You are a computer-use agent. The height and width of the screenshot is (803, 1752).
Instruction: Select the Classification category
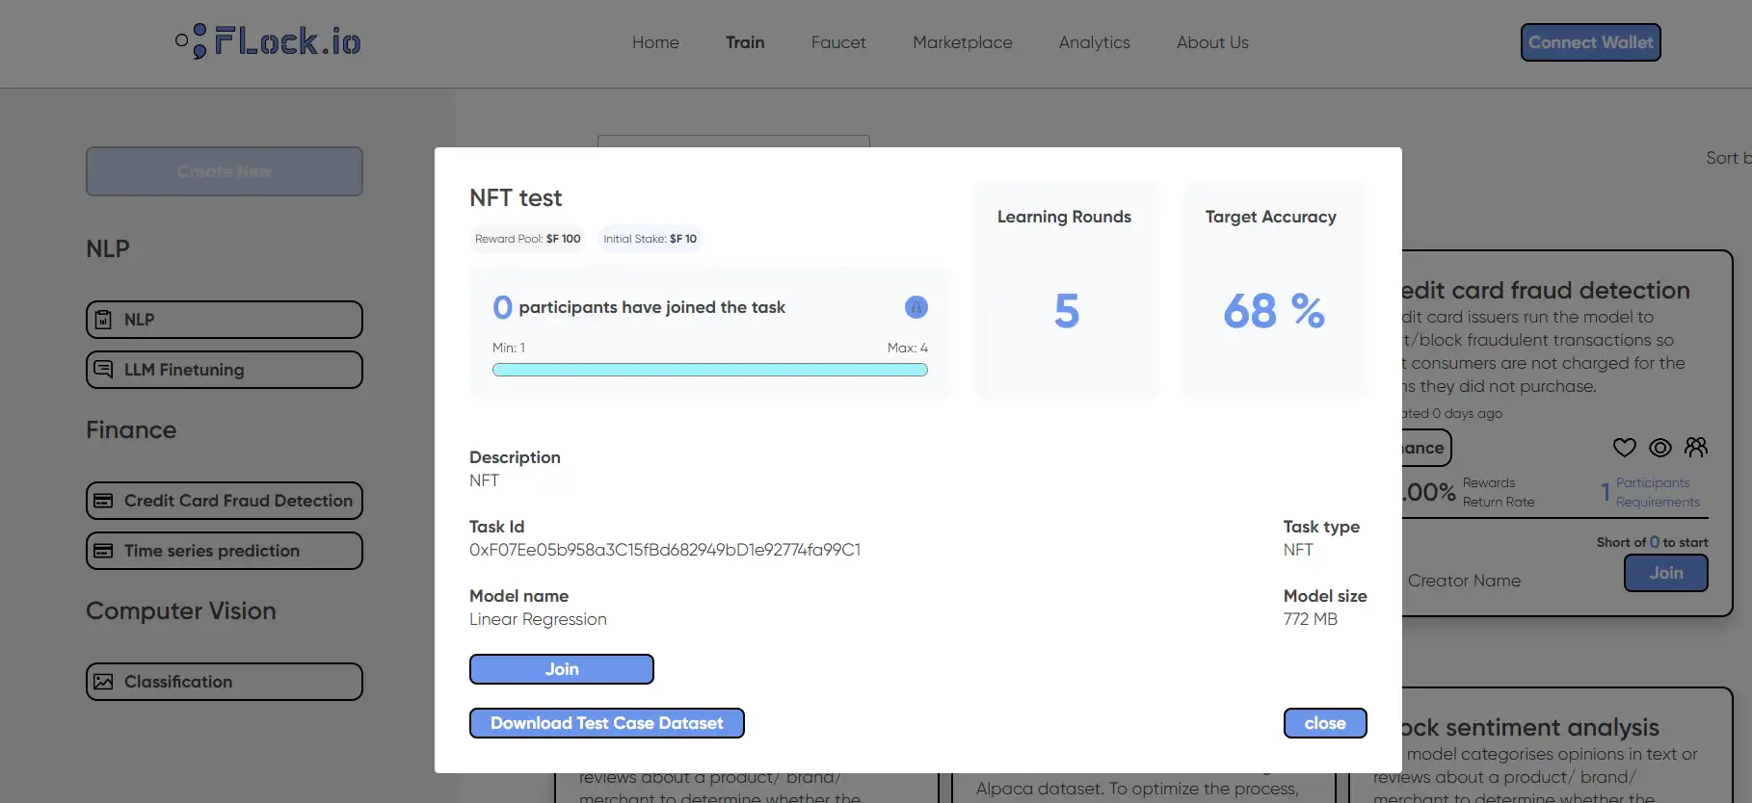tap(224, 682)
